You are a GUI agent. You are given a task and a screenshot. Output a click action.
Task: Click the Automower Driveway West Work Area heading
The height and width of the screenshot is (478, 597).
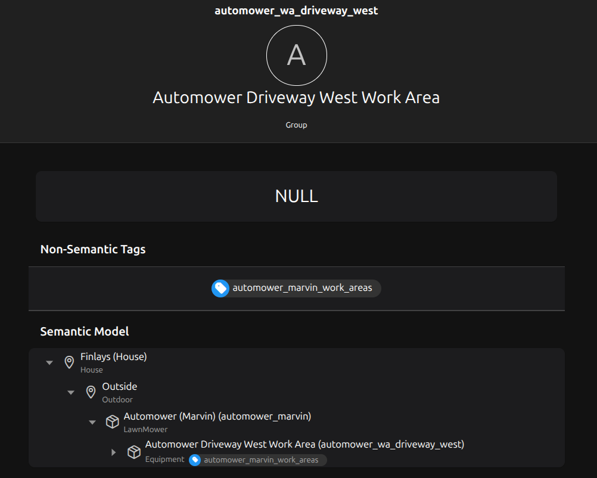coord(296,98)
